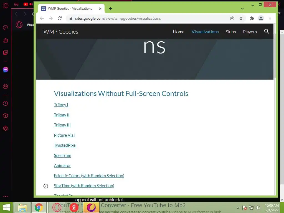Click the system tray volume icon

point(258,207)
